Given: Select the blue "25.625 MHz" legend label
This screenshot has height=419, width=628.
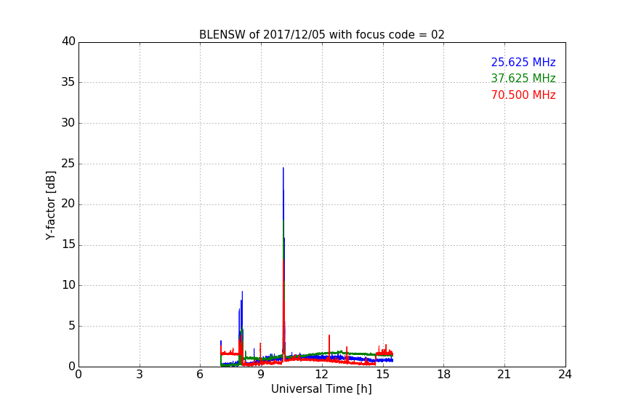Looking at the screenshot, I should pyautogui.click(x=523, y=62).
